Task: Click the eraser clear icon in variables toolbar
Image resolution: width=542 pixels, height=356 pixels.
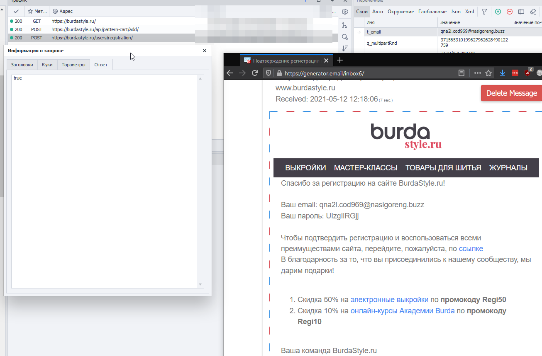Action: pyautogui.click(x=533, y=12)
